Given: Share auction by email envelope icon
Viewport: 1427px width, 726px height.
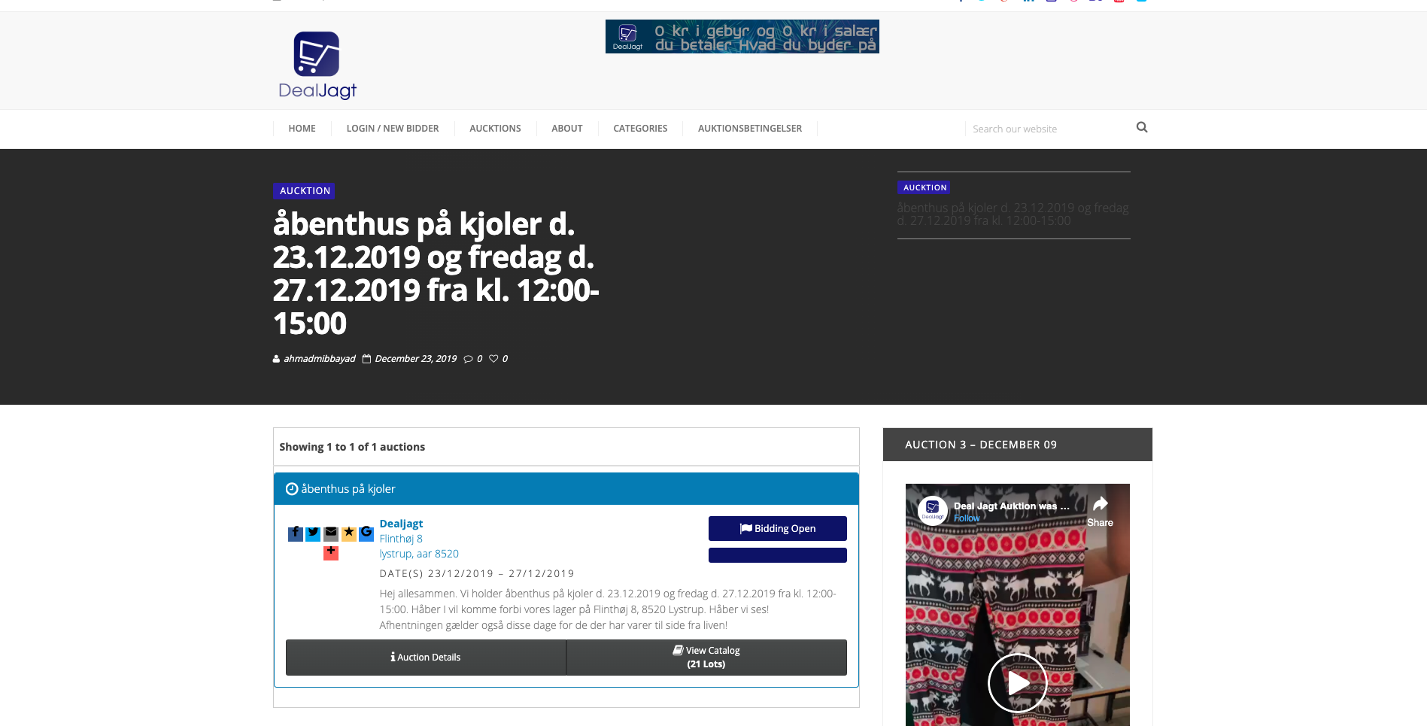Looking at the screenshot, I should pyautogui.click(x=331, y=533).
